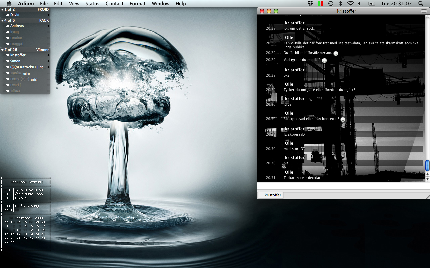Click the MSN icon beside Dryden
The height and width of the screenshot is (268, 430).
[6, 38]
